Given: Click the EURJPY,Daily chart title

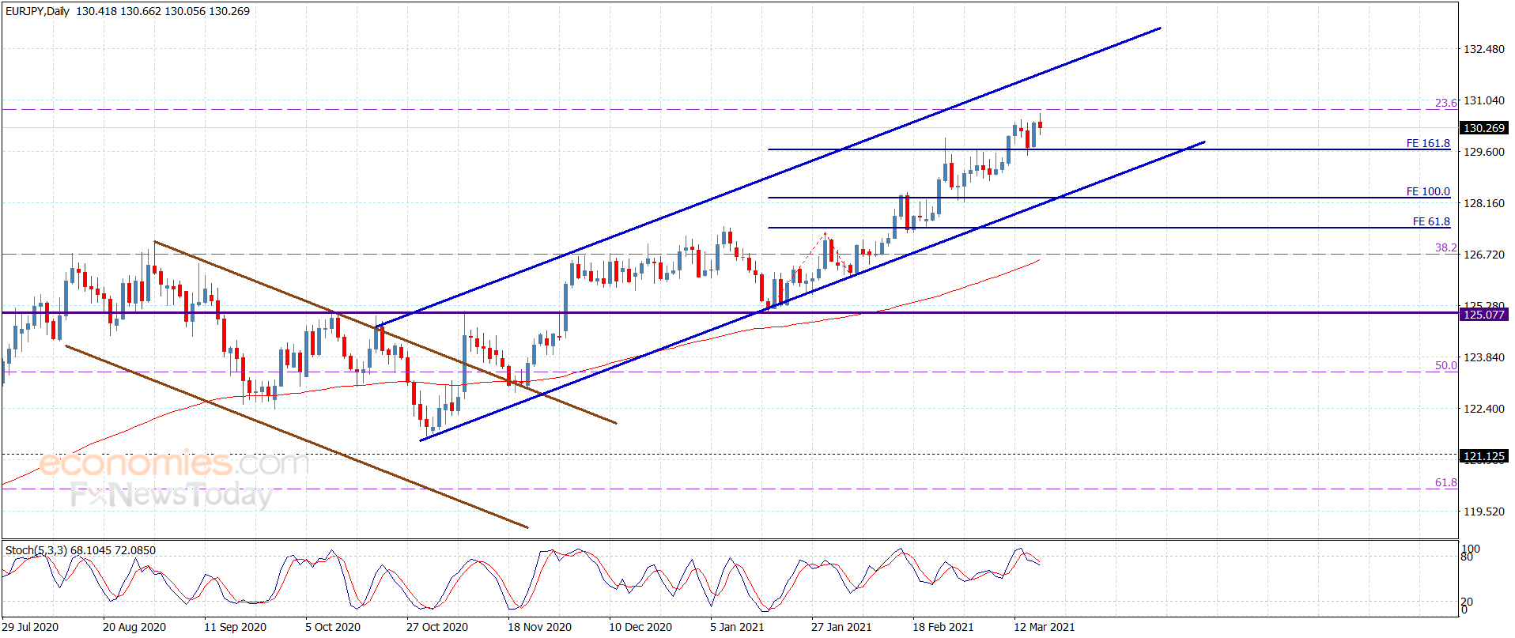Looking at the screenshot, I should (37, 11).
